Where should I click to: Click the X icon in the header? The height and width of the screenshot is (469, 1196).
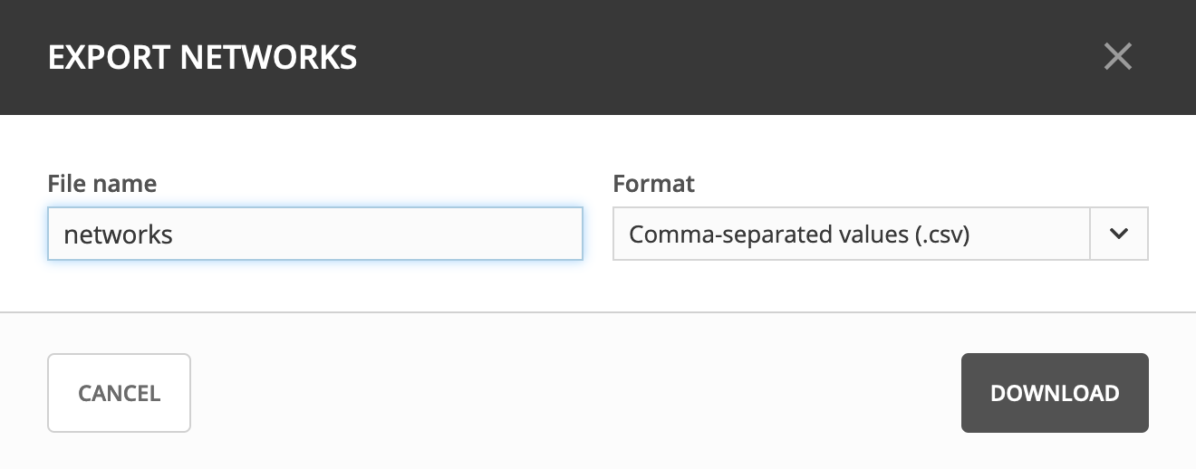1117,57
